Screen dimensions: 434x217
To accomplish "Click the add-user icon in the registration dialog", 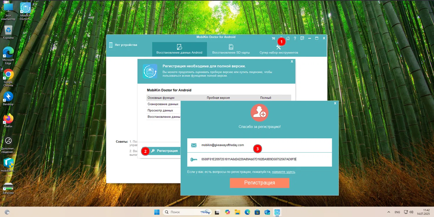I will pyautogui.click(x=259, y=113).
